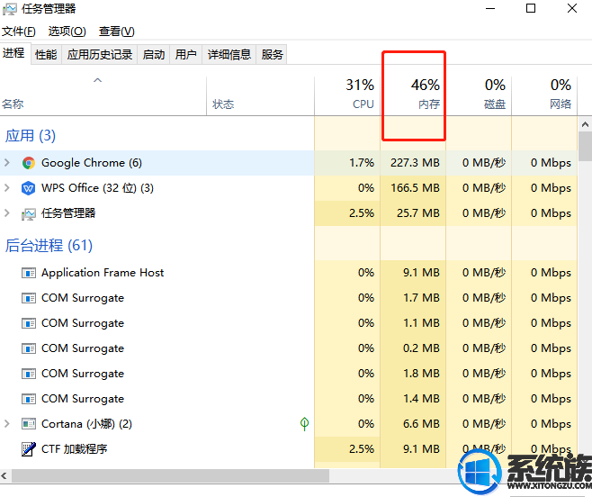The height and width of the screenshot is (497, 592).
Task: Select the 进程 tab
Action: click(13, 53)
